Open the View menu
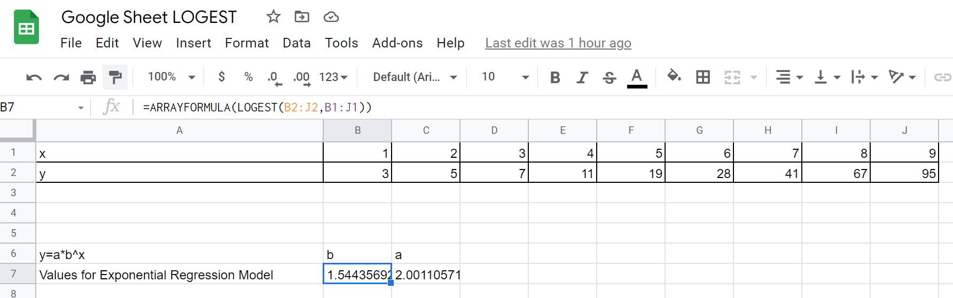This screenshot has height=298, width=953. coord(147,43)
